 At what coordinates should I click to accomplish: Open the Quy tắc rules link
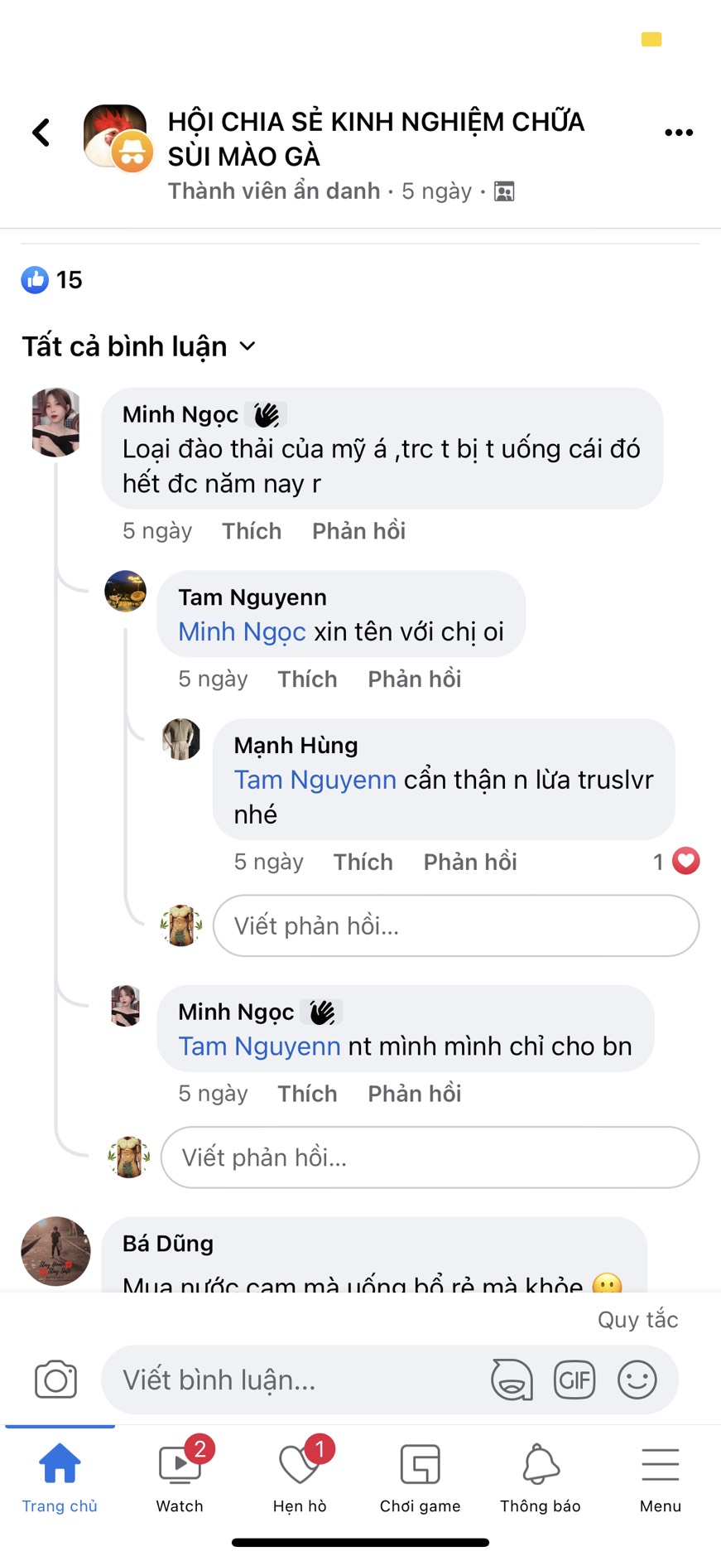637,1320
